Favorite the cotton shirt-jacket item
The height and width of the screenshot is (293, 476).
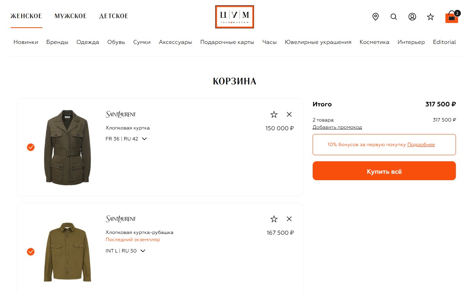pyautogui.click(x=274, y=219)
